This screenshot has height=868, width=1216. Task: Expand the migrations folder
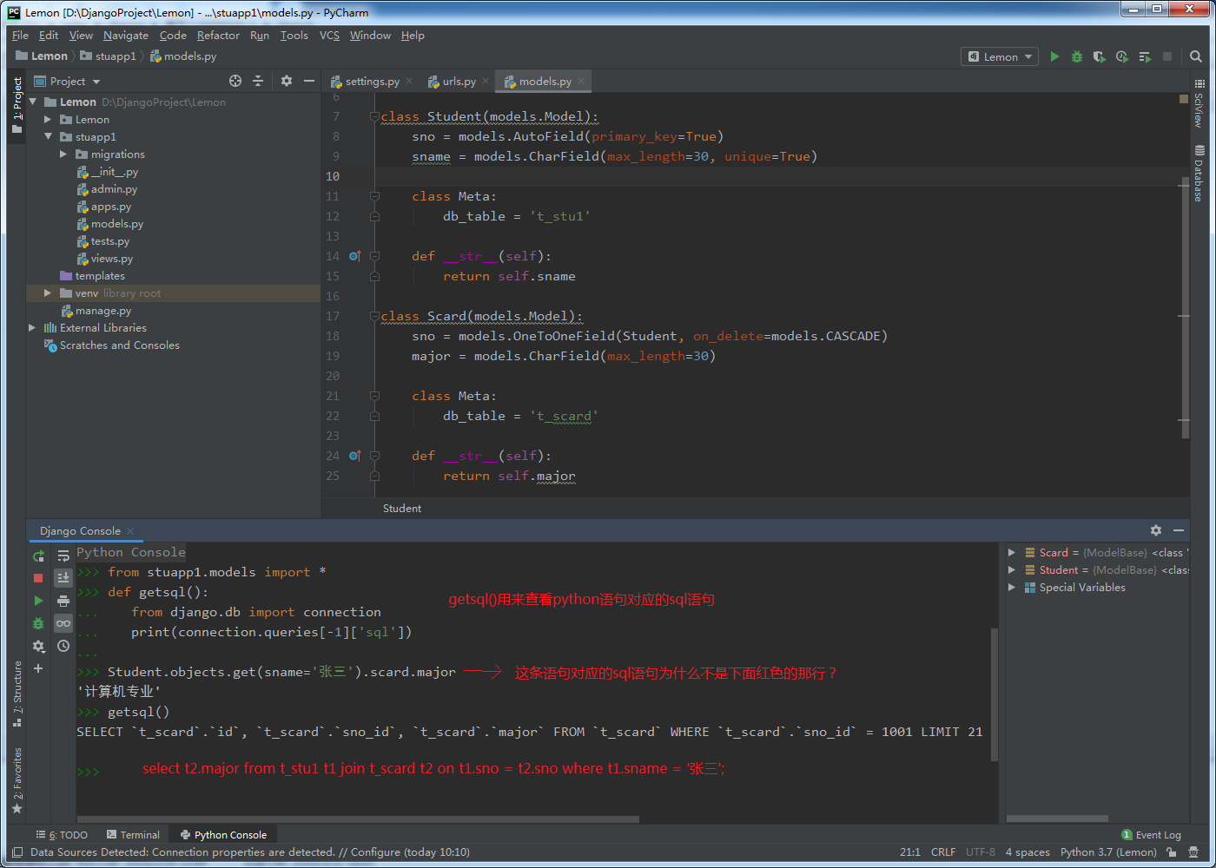tap(63, 155)
